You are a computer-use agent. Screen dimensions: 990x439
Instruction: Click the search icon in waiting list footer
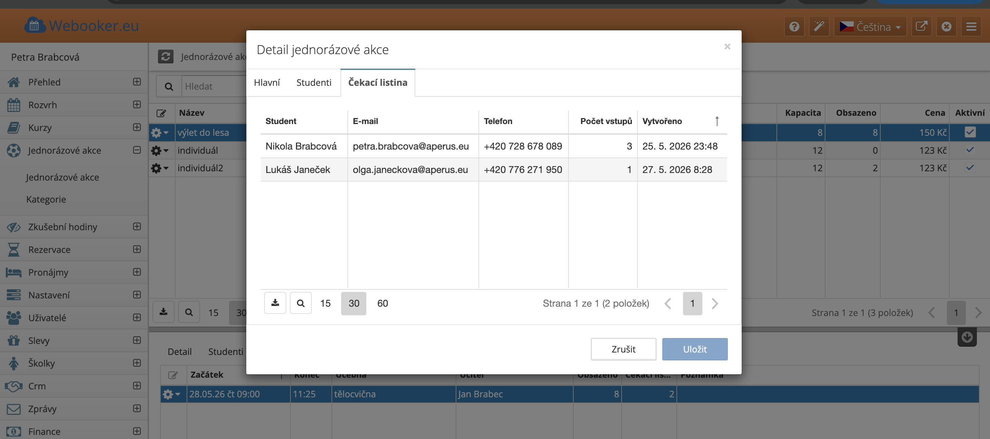[300, 303]
